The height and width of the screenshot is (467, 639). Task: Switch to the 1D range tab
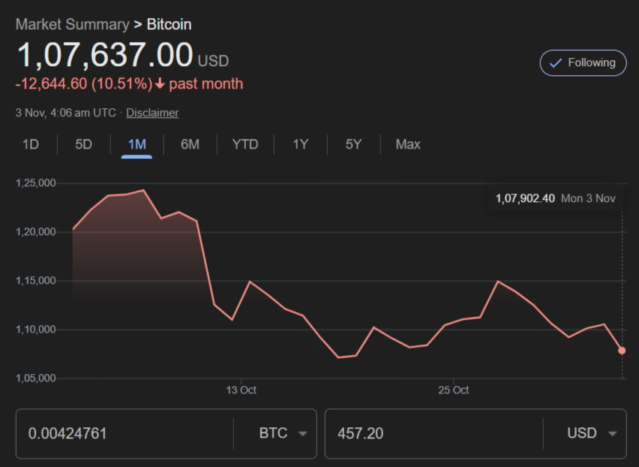coord(31,144)
